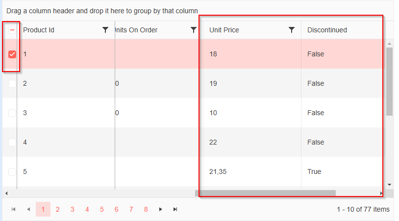Jump to the last page
Screen dimensions: 399x221
coord(175,209)
